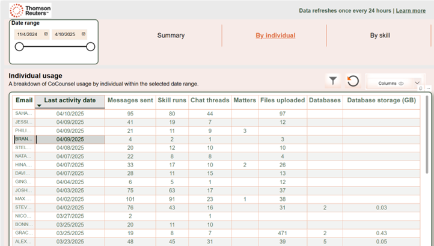The height and width of the screenshot is (246, 434).
Task: Click the reset/undo circular arrow icon
Action: tap(353, 81)
